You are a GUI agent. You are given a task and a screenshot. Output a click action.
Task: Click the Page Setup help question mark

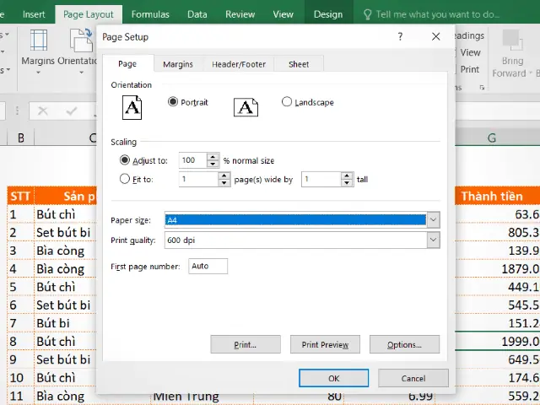(x=400, y=36)
